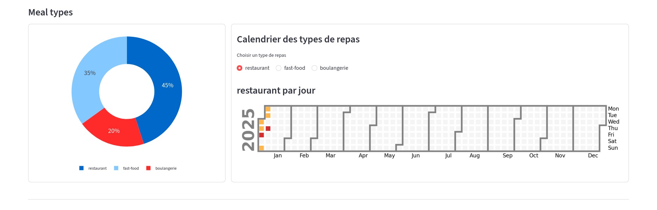Viewport: 657px width, 210px height.
Task: Click the orange Monday cell in January
Action: pyautogui.click(x=268, y=109)
